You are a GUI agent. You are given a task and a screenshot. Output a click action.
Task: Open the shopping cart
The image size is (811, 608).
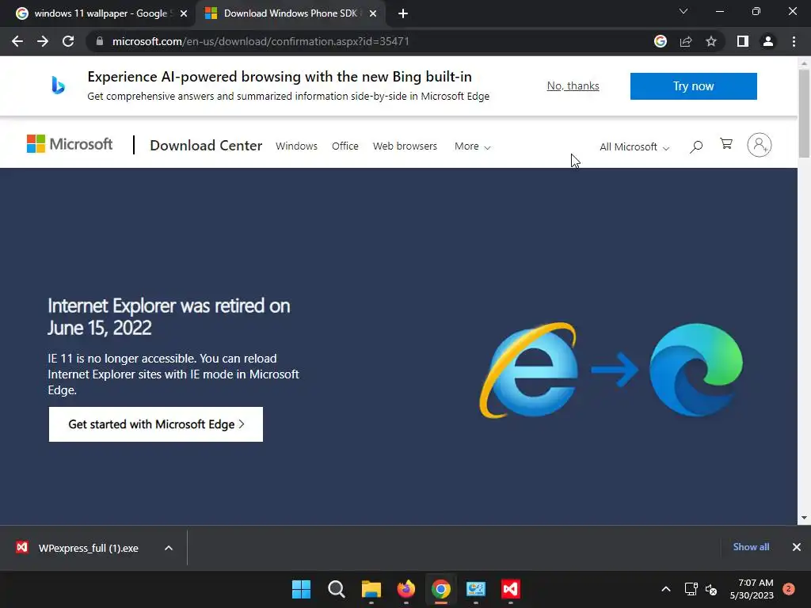(726, 144)
